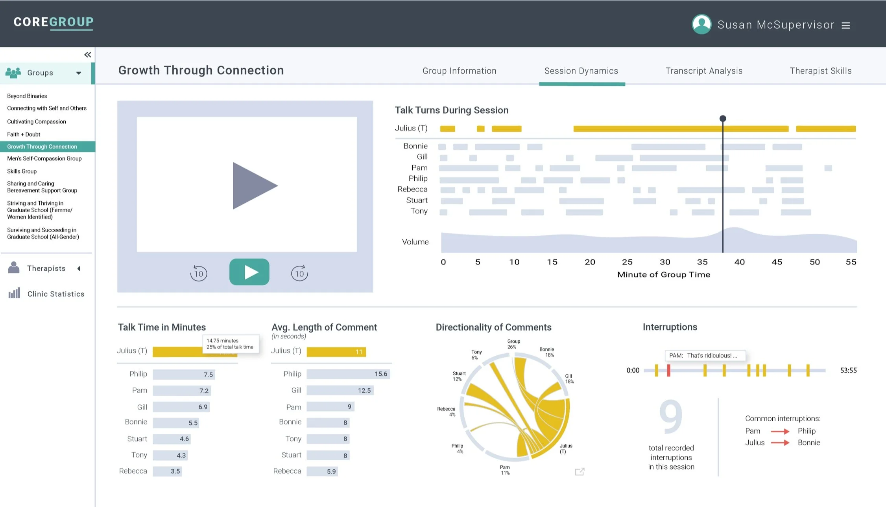
Task: Open the Group Information tab
Action: click(x=459, y=71)
